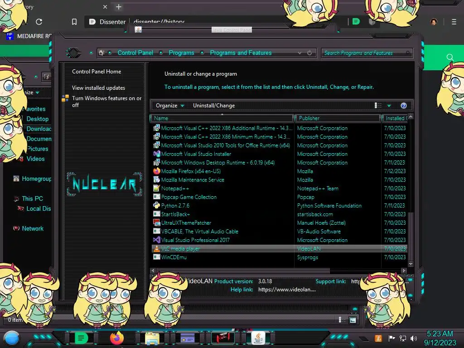Click Programs and Features breadcrumb

pyautogui.click(x=241, y=53)
